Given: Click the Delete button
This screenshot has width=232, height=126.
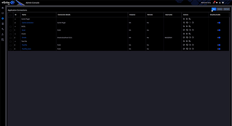Looking at the screenshot, I should 220,9.
